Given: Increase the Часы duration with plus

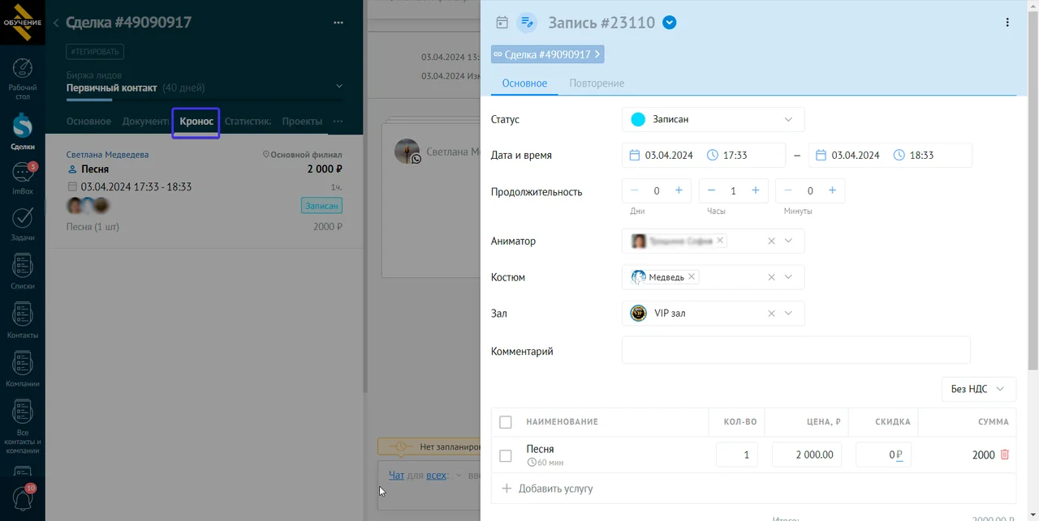Looking at the screenshot, I should (756, 190).
